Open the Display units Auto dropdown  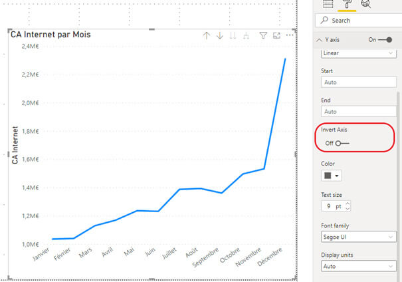tap(358, 266)
